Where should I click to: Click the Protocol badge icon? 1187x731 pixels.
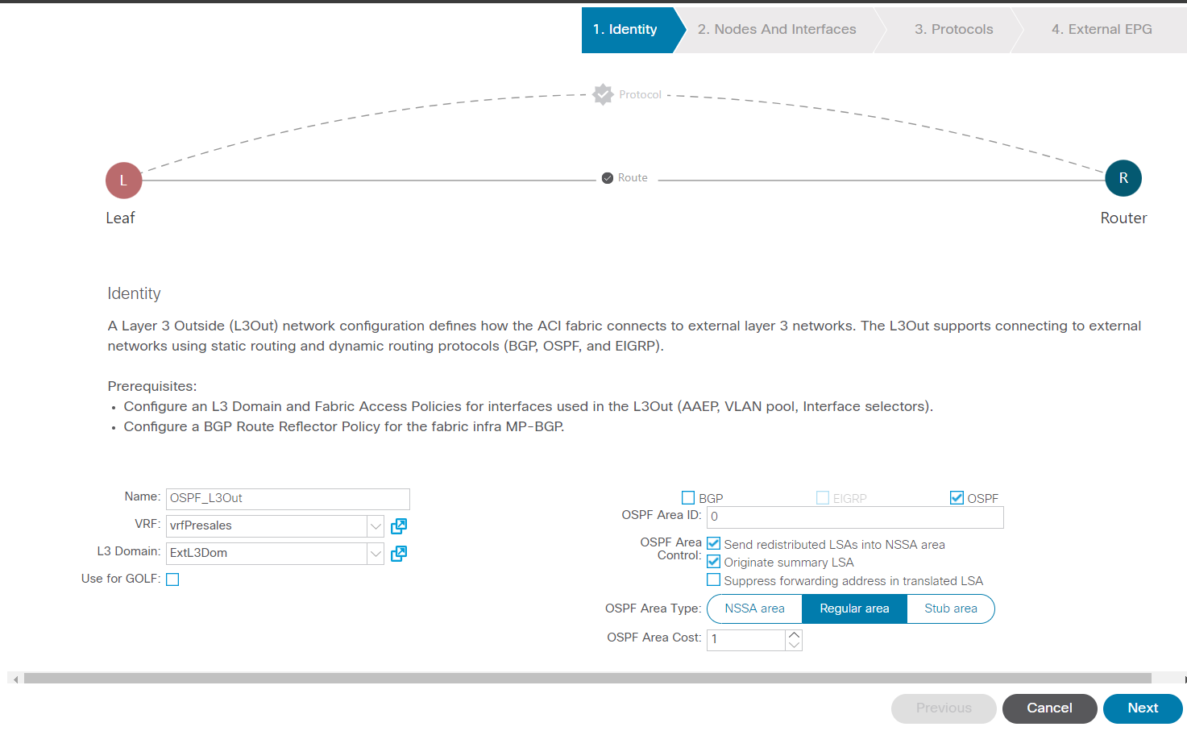click(x=603, y=94)
